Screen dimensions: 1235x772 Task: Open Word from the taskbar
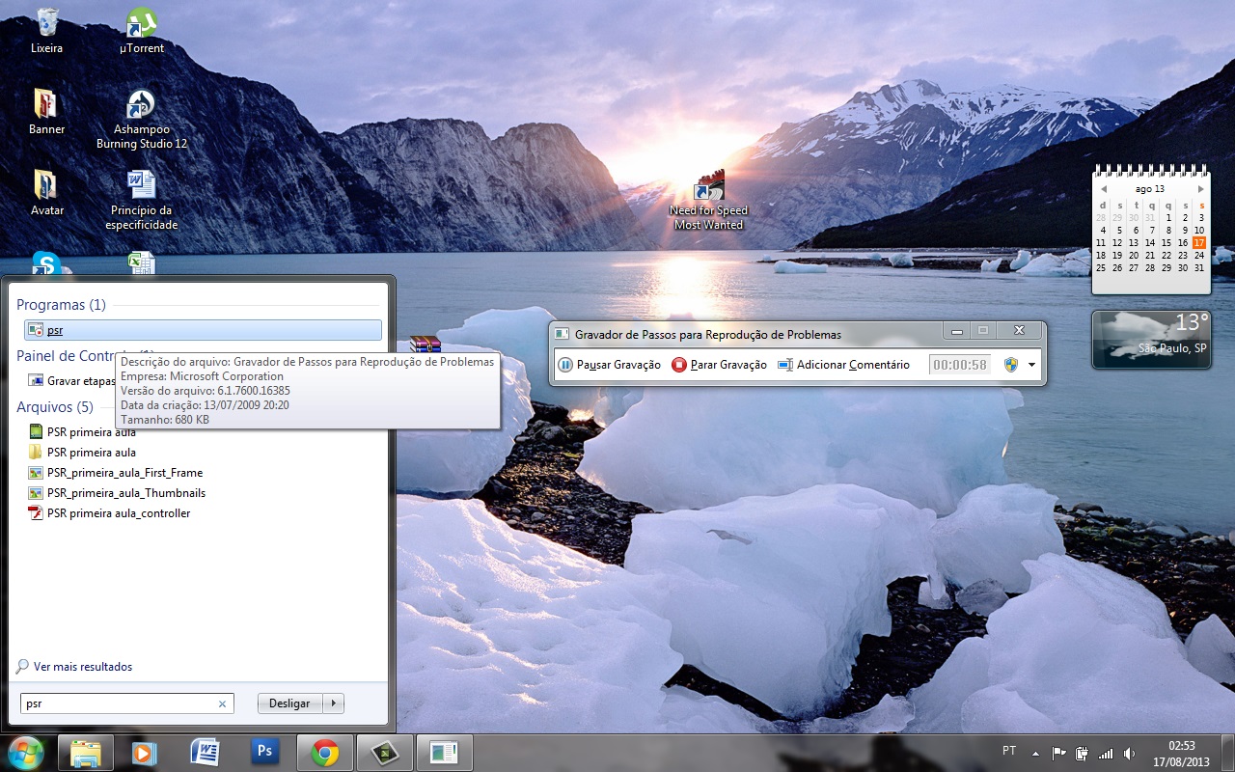click(206, 753)
